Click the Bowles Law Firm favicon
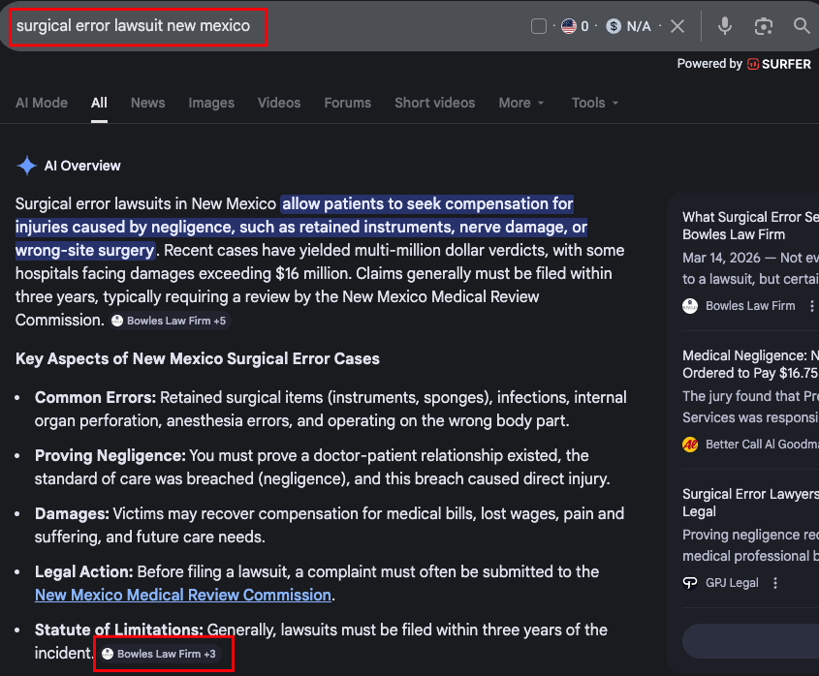 coord(689,305)
